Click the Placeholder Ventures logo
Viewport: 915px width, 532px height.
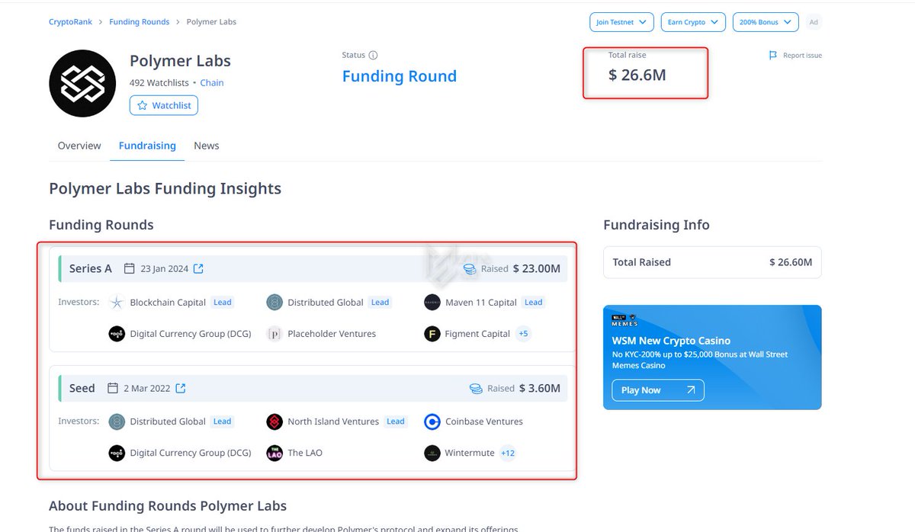pyautogui.click(x=274, y=334)
